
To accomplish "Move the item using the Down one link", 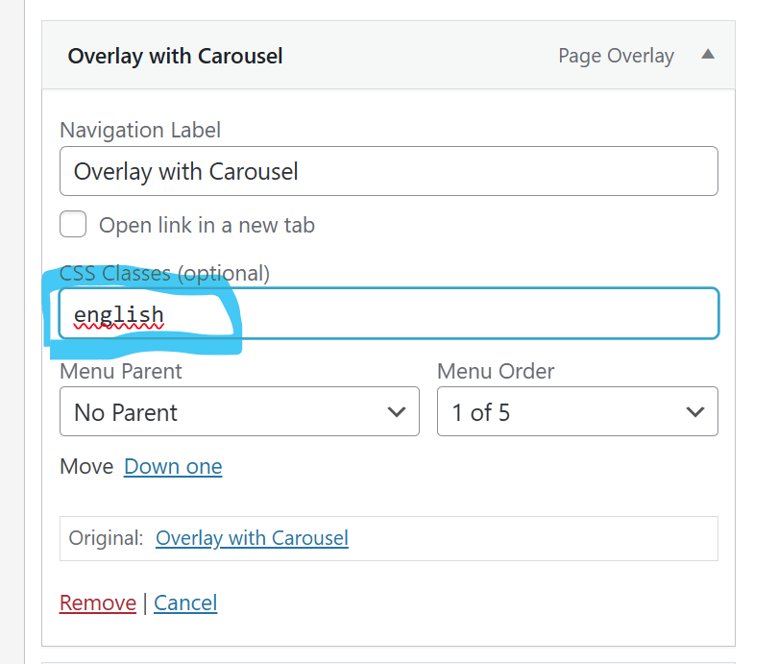I will pyautogui.click(x=173, y=467).
